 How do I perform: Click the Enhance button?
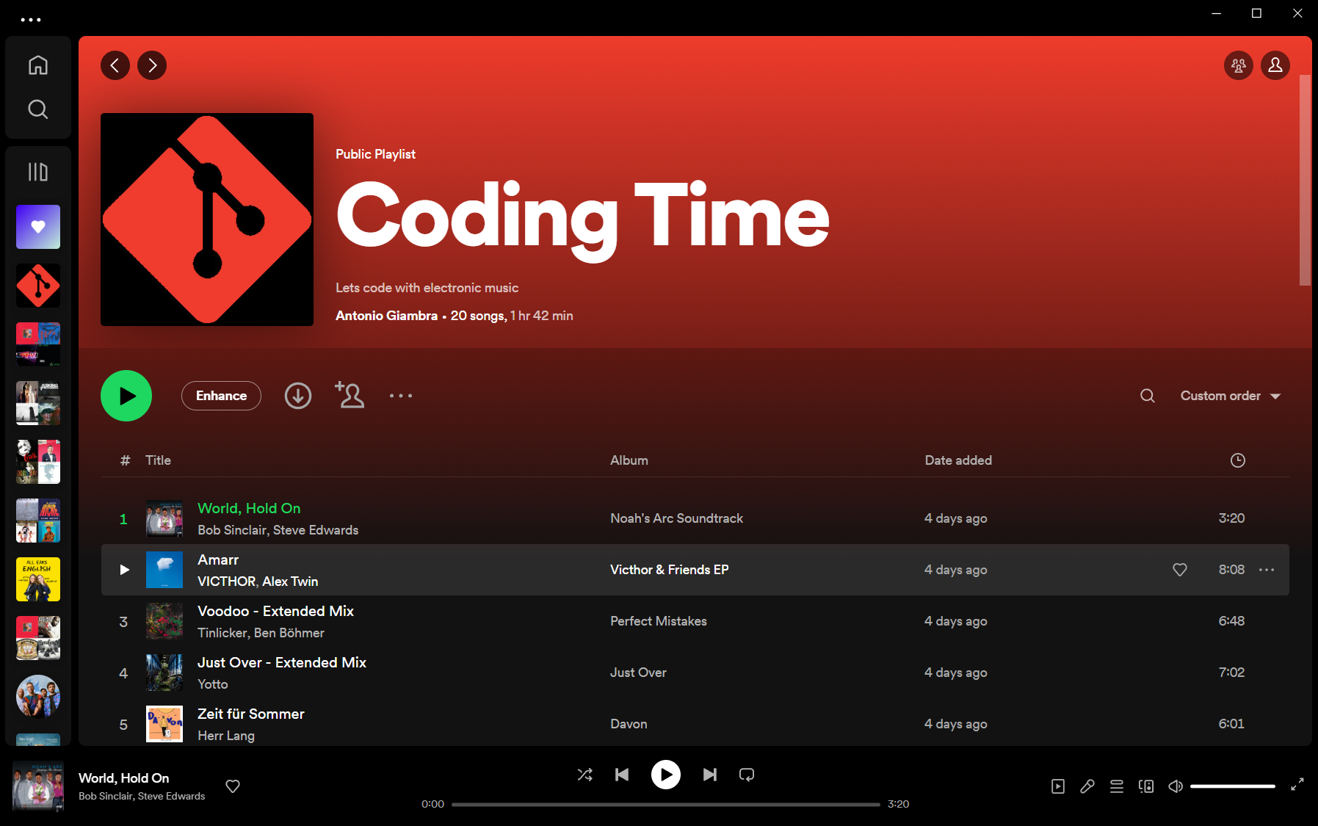point(221,396)
